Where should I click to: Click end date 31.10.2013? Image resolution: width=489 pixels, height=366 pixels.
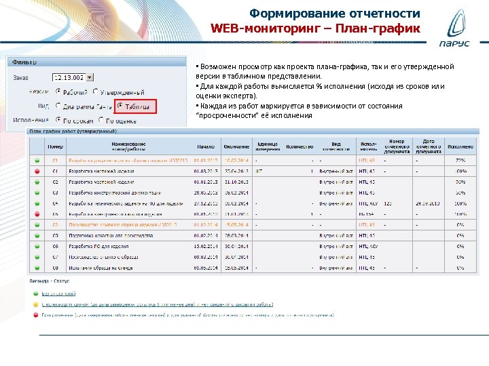point(236,182)
